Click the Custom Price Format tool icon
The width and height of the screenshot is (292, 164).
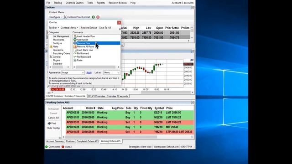coord(65,17)
